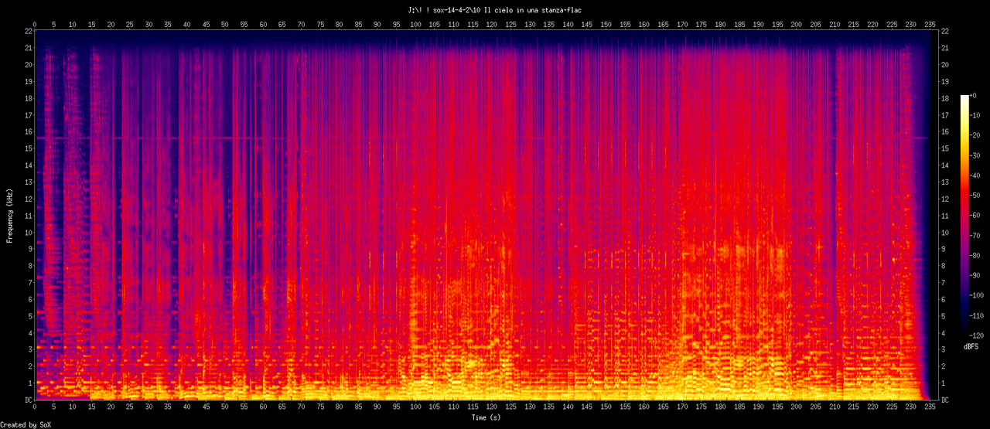Click "16" on the right frequency axis
This screenshot has width=990, height=429.
click(946, 131)
